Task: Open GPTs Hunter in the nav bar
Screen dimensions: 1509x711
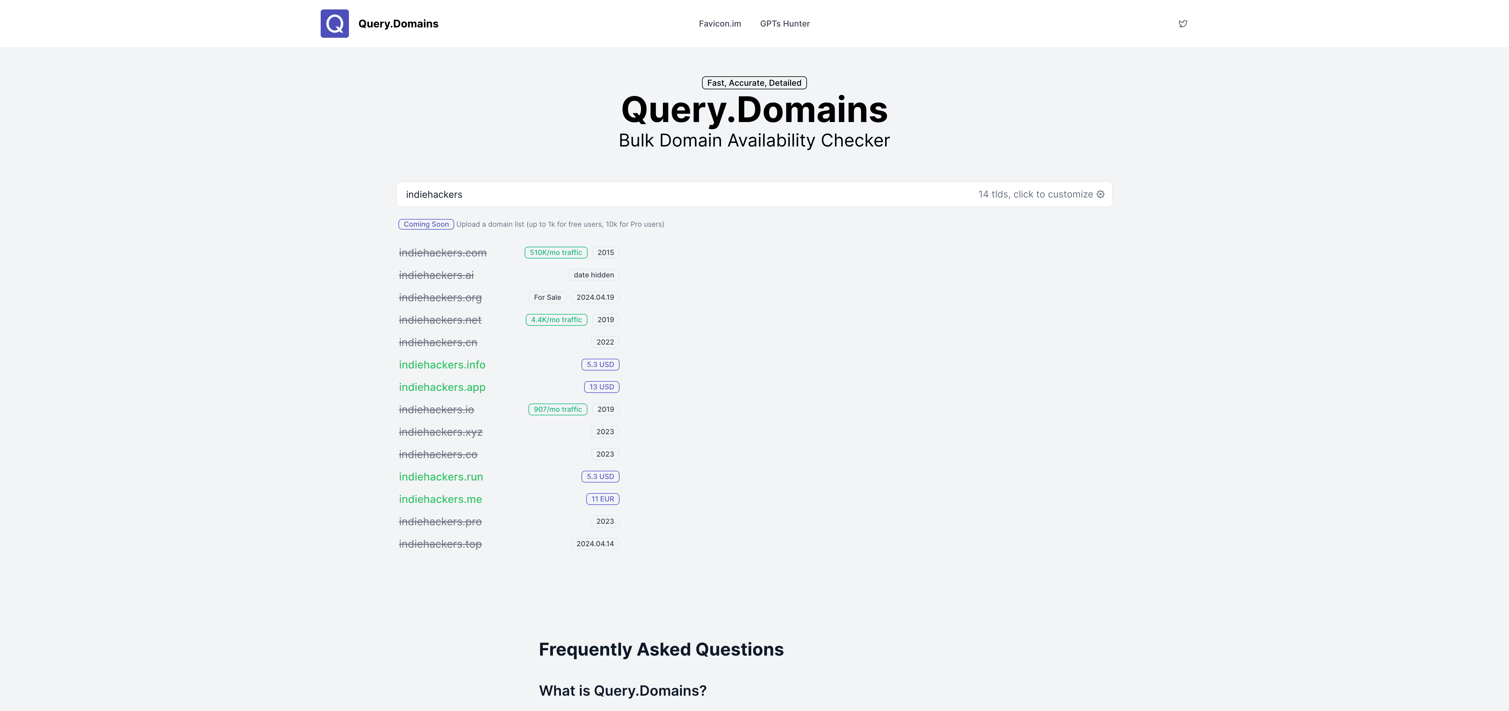Action: (784, 23)
